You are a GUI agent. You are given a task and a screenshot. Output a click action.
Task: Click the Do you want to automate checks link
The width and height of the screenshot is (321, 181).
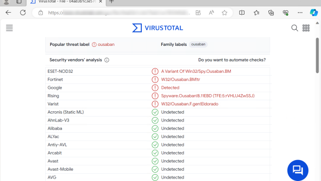coord(232,60)
